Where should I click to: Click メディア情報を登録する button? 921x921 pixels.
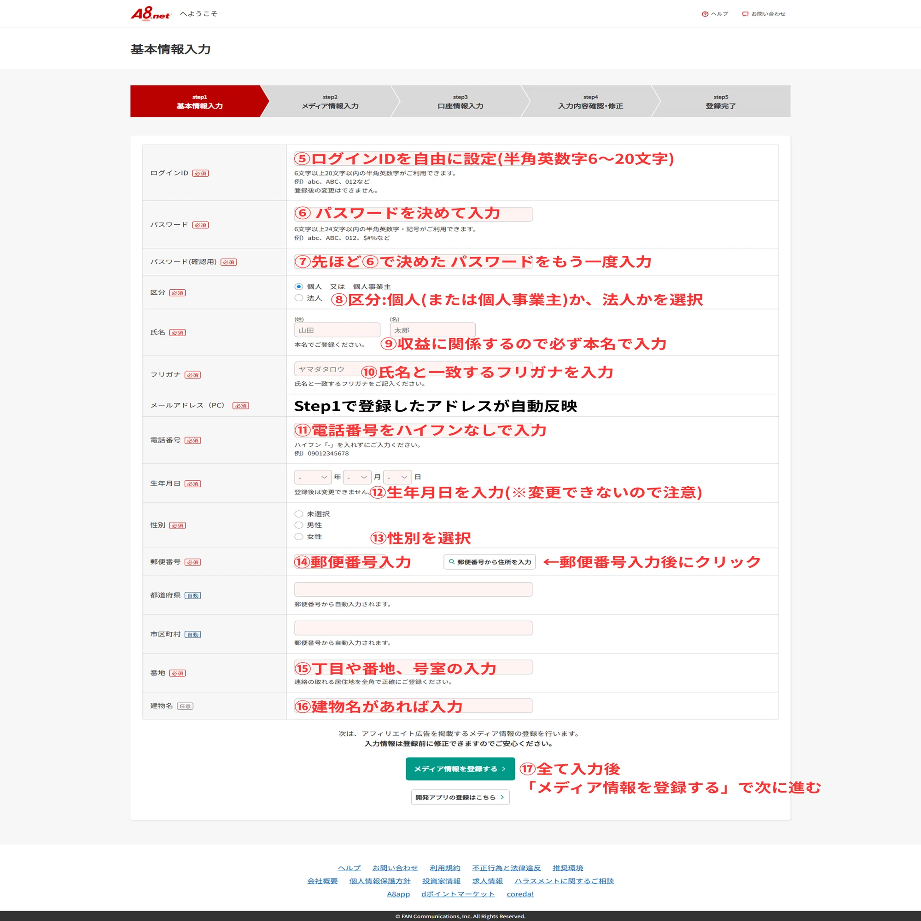tap(460, 769)
